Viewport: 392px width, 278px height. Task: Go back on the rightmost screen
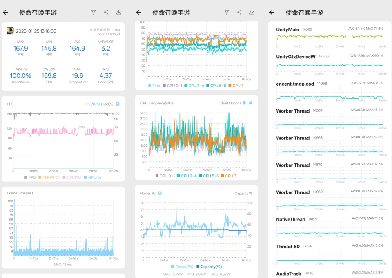click(x=272, y=13)
